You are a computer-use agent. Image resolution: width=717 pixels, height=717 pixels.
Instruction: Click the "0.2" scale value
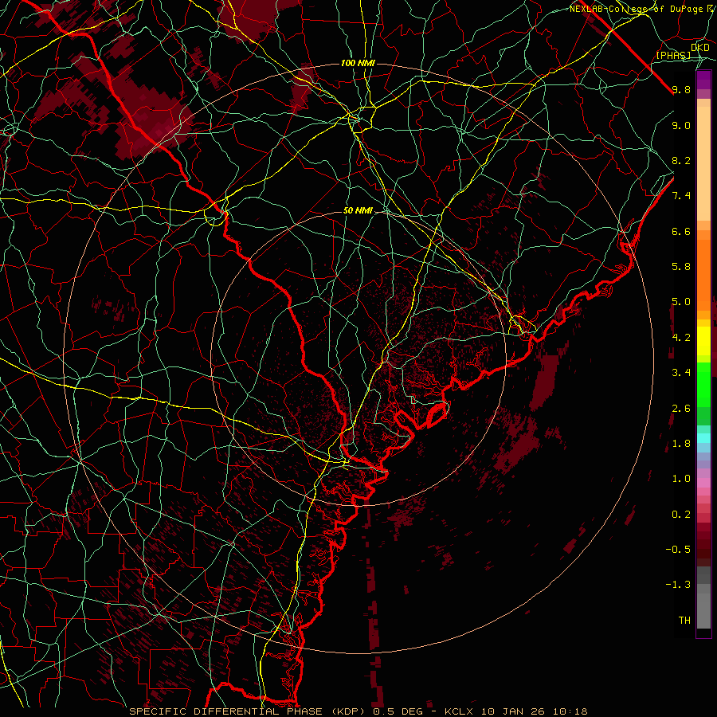pos(681,515)
